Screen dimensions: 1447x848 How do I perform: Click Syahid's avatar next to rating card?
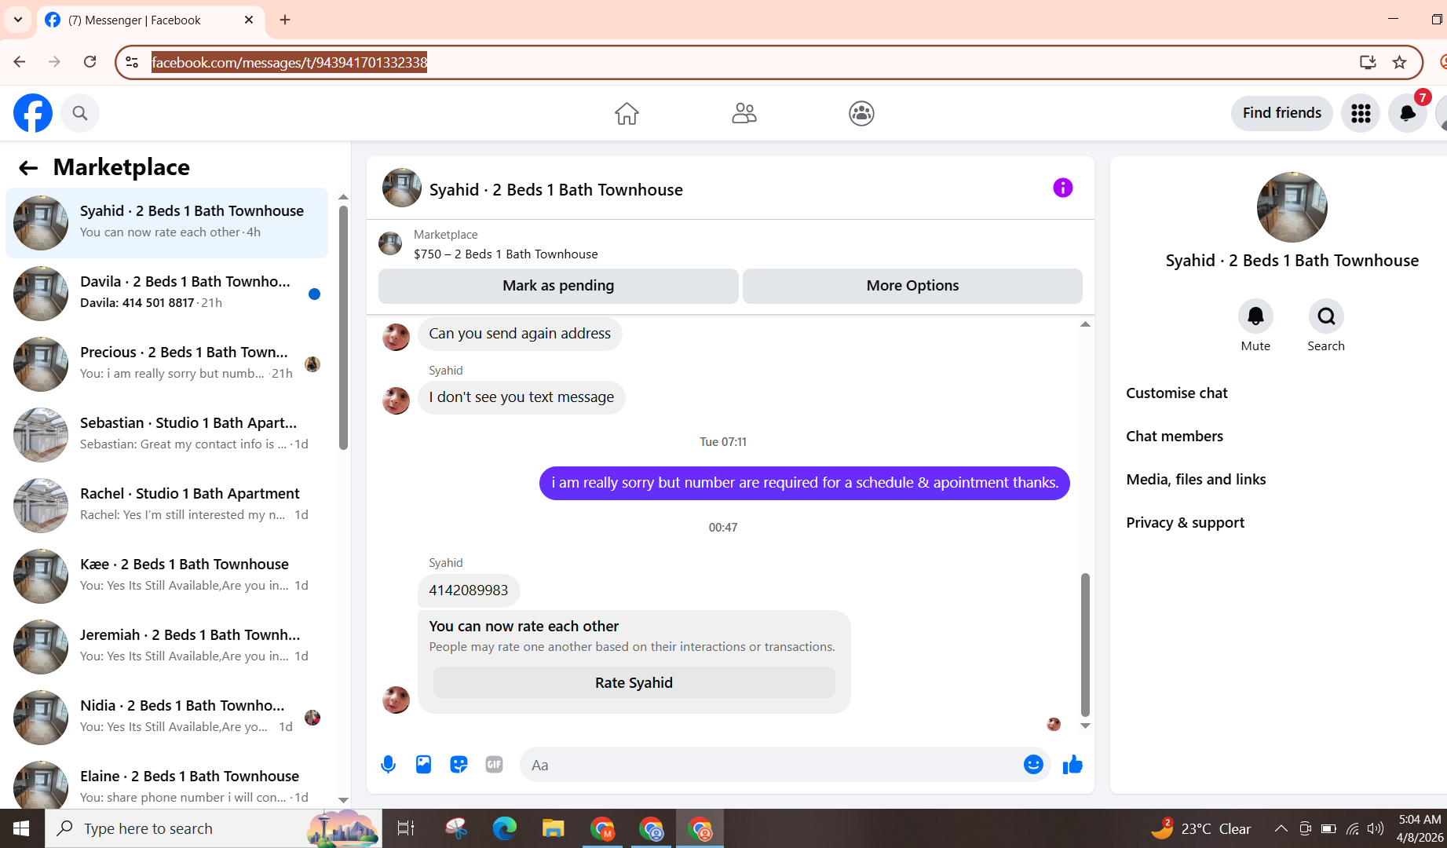[x=396, y=700]
